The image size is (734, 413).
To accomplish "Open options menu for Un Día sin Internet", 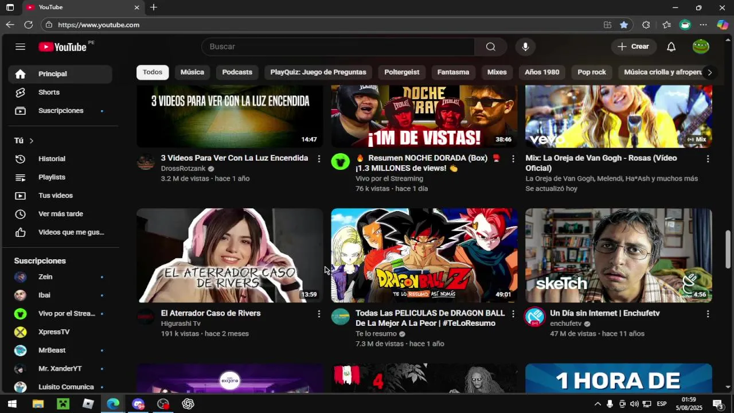I will pos(708,314).
